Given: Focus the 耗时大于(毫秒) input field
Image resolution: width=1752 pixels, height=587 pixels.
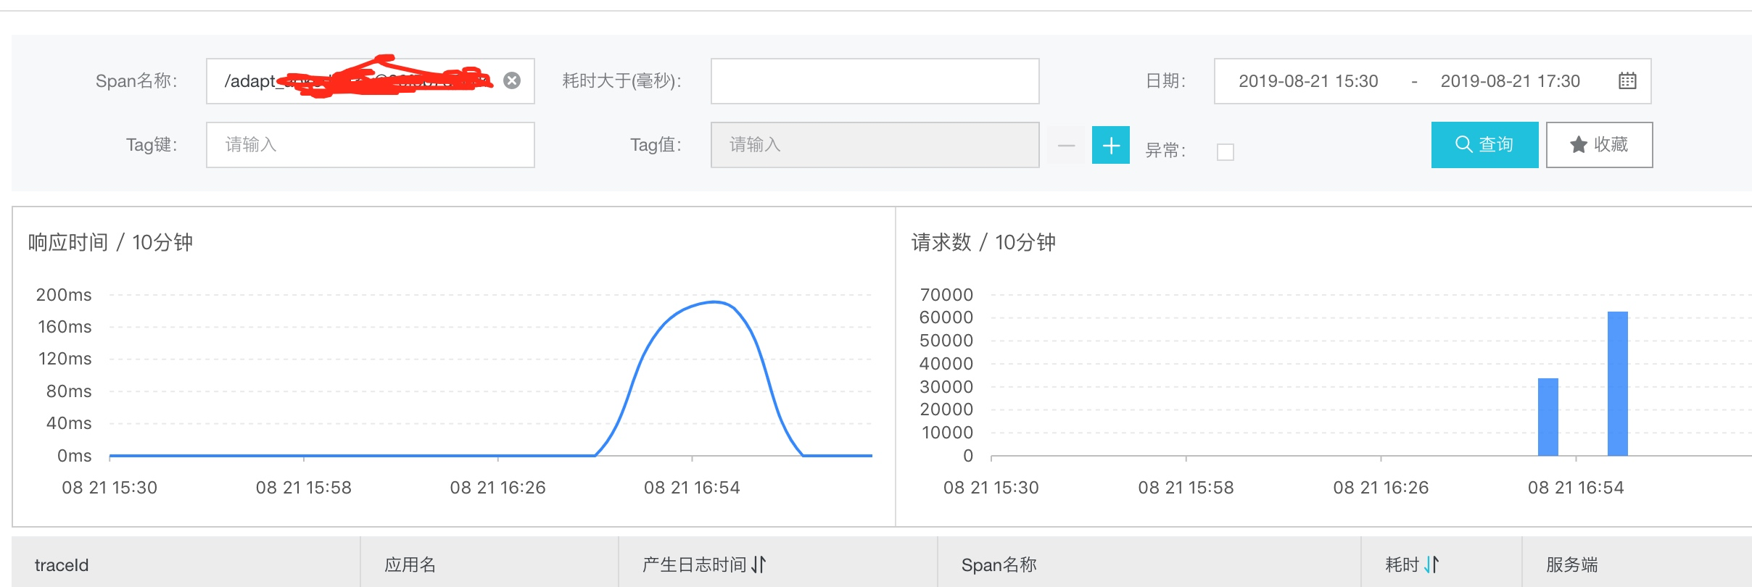Looking at the screenshot, I should (x=875, y=81).
